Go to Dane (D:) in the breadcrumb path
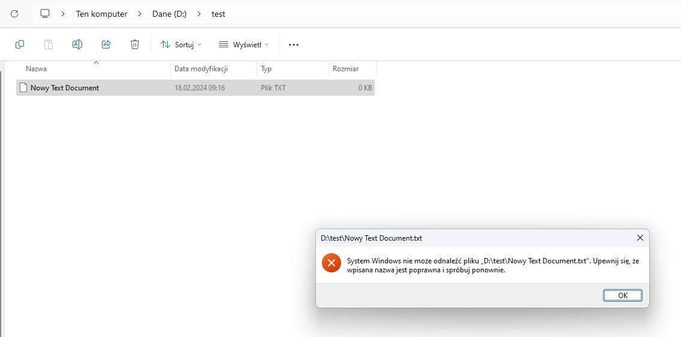 point(170,13)
